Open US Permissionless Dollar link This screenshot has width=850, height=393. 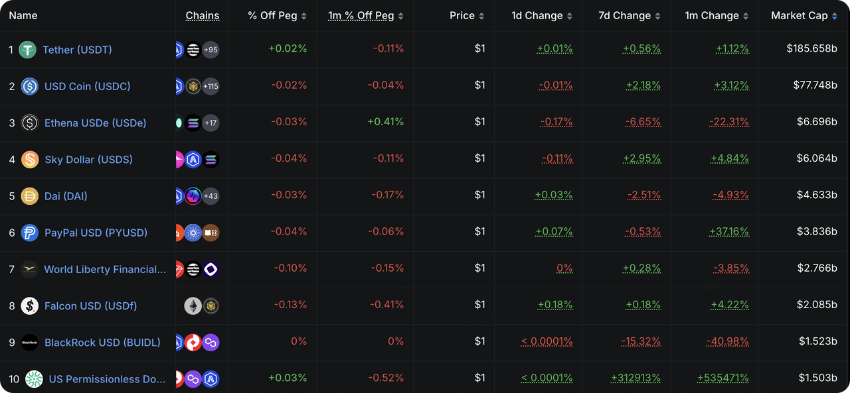[x=107, y=379]
